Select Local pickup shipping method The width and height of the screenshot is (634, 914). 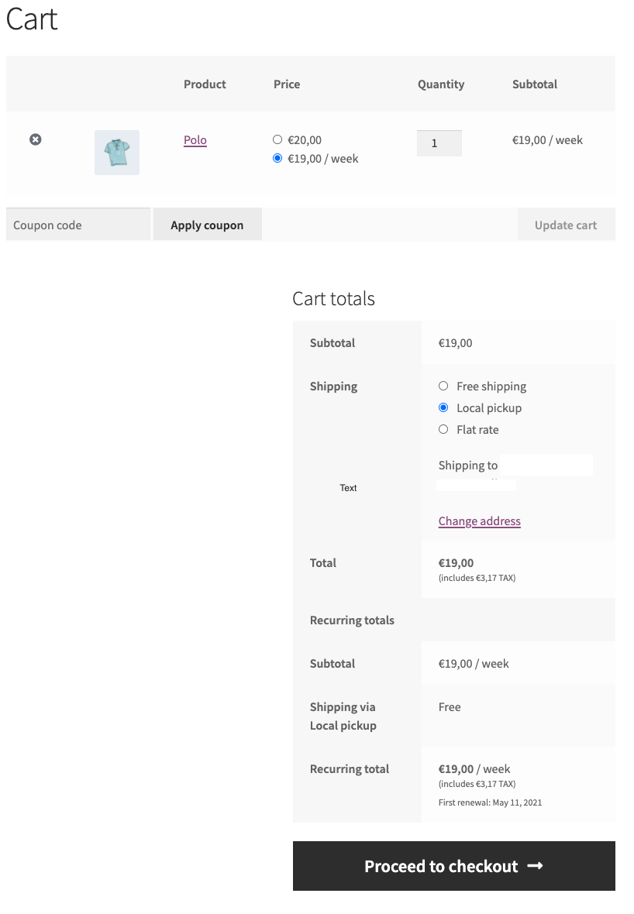[443, 407]
